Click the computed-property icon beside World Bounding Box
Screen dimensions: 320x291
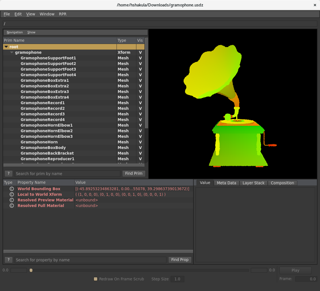coord(12,189)
